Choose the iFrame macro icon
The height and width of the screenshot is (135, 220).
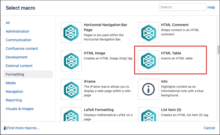tap(71, 89)
